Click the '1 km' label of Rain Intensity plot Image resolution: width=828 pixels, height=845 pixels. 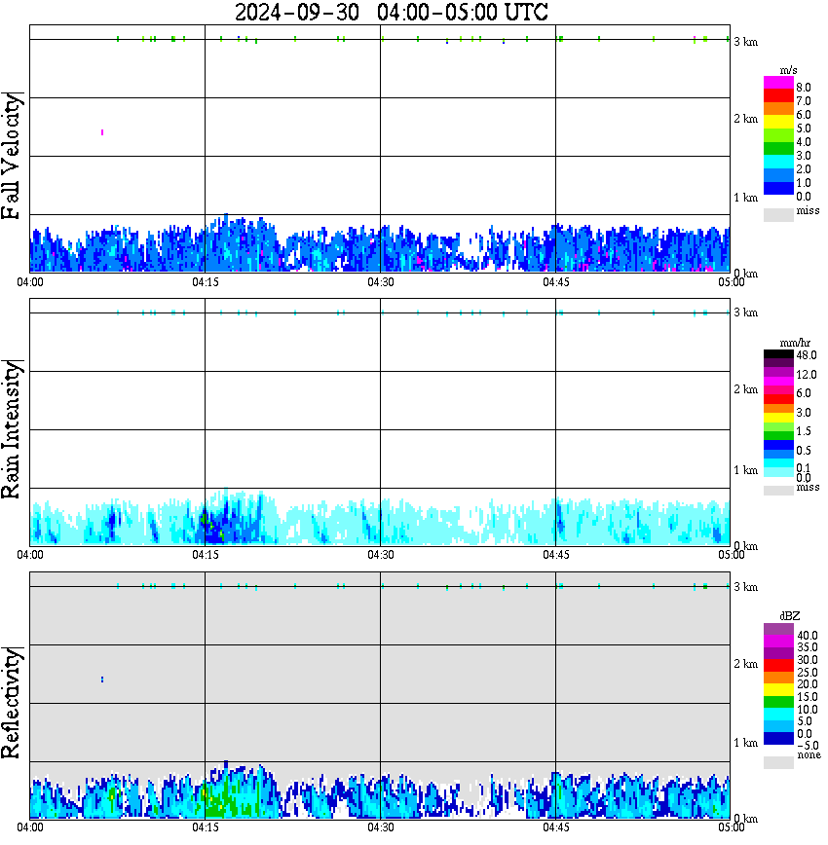tap(746, 470)
